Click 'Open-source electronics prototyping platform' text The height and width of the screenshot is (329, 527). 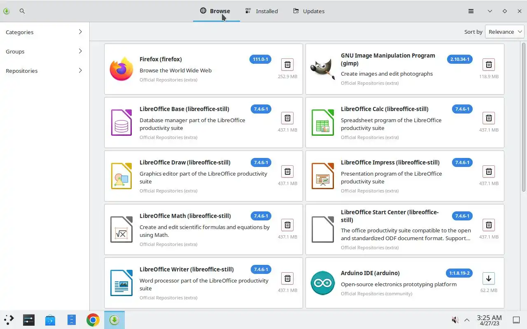(399, 284)
